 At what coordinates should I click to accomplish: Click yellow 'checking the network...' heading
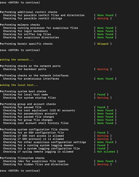tap(16, 60)
